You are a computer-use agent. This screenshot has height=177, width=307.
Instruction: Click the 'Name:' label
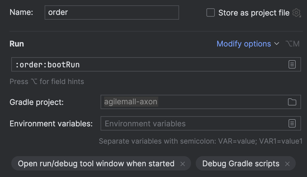tap(21, 13)
